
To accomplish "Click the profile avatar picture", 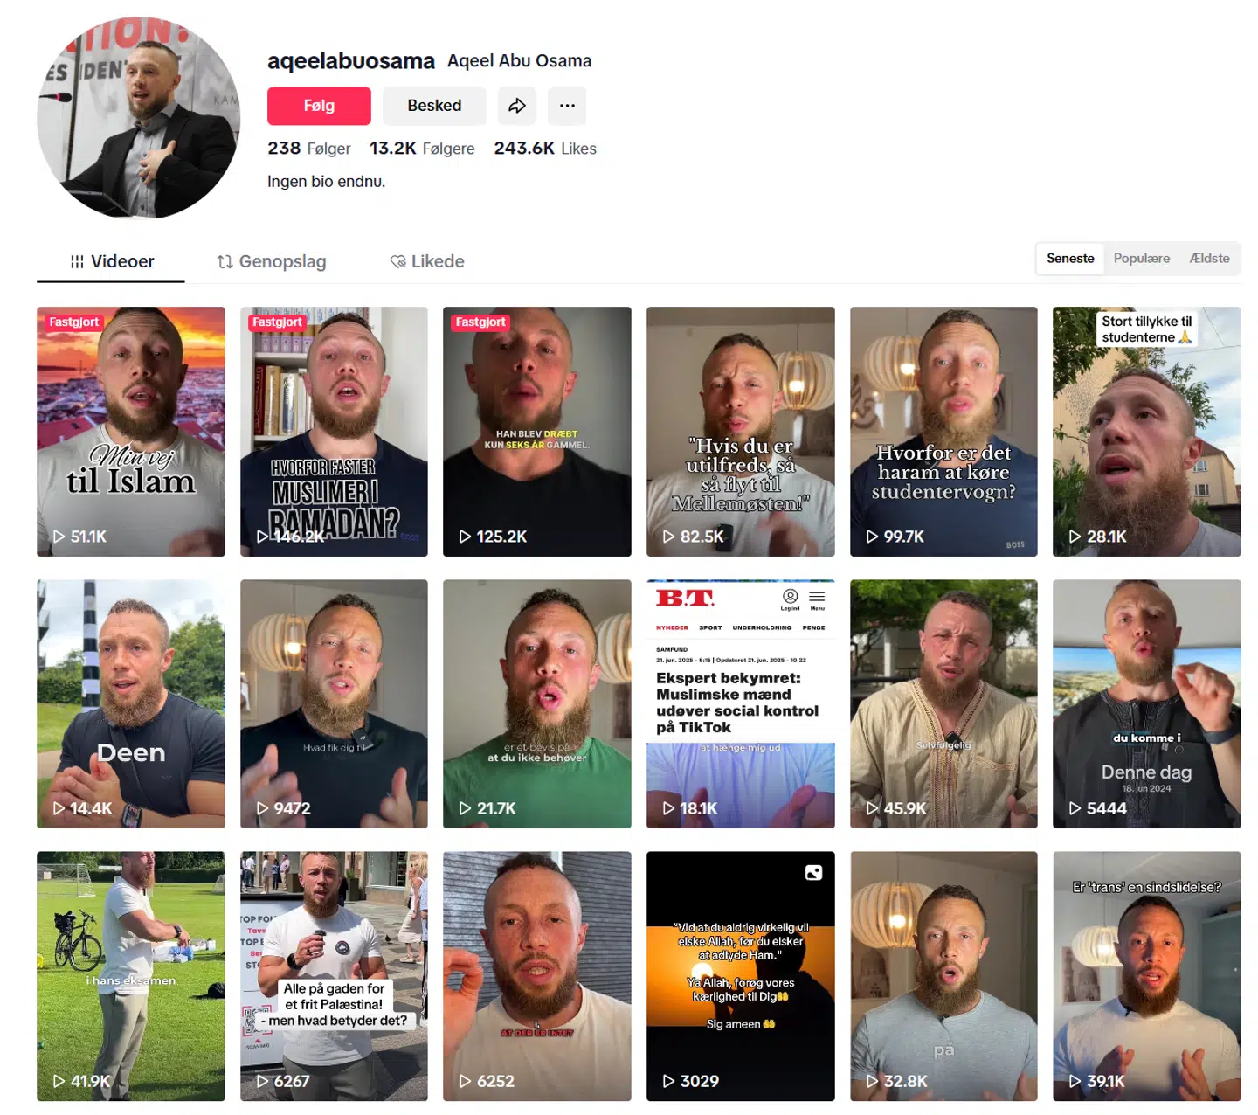I will click(138, 117).
